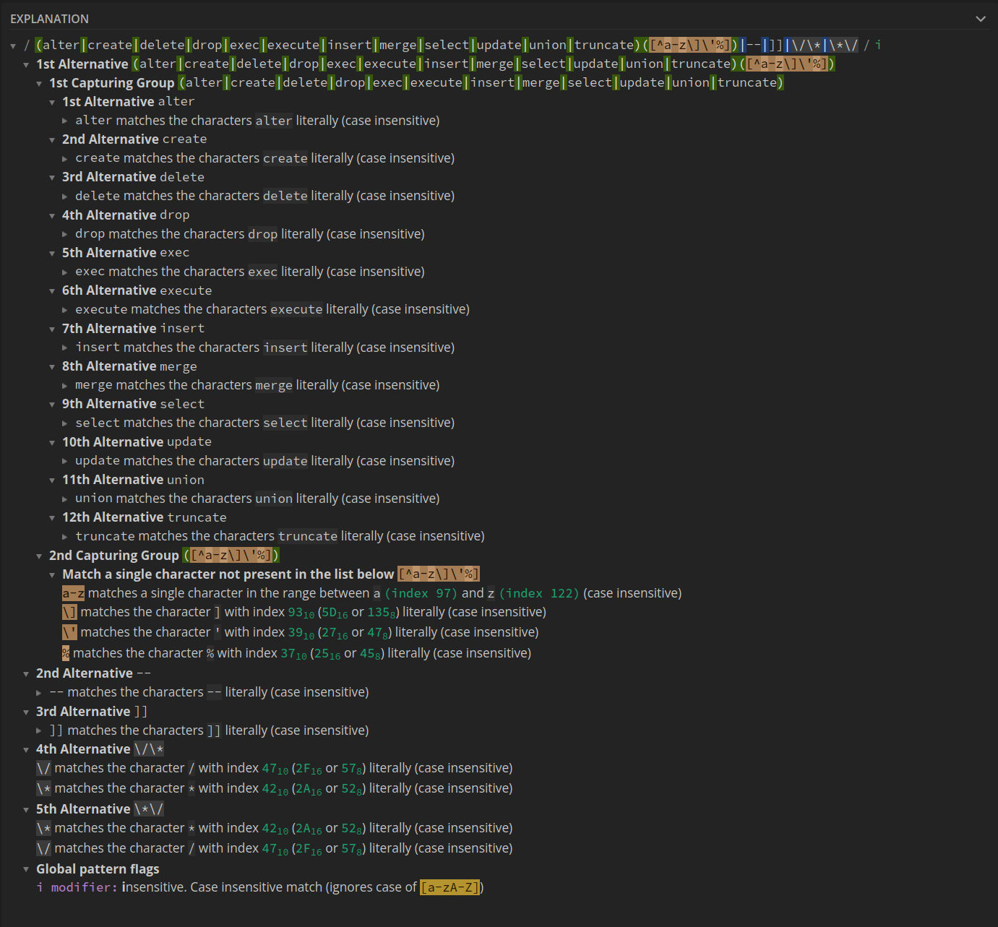The image size is (998, 927).
Task: Collapse 7th Alternative insert node
Action: (x=52, y=329)
